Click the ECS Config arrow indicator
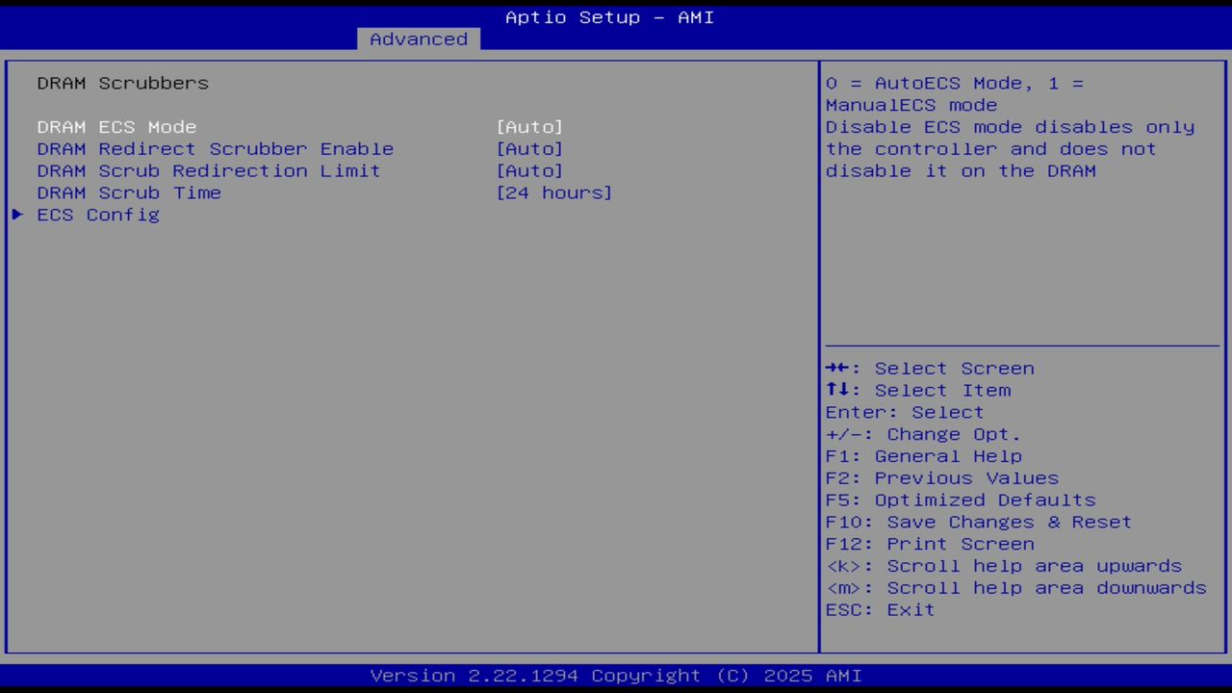Viewport: 1232px width, 693px height. [16, 215]
